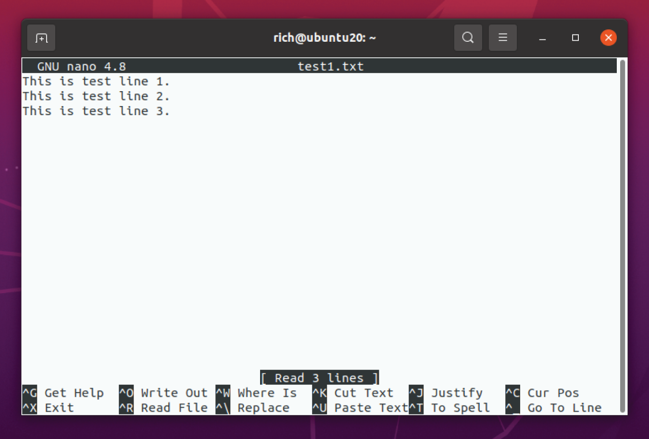Close the terminal with the orange X button
Screen dimensions: 649x439
[608, 37]
